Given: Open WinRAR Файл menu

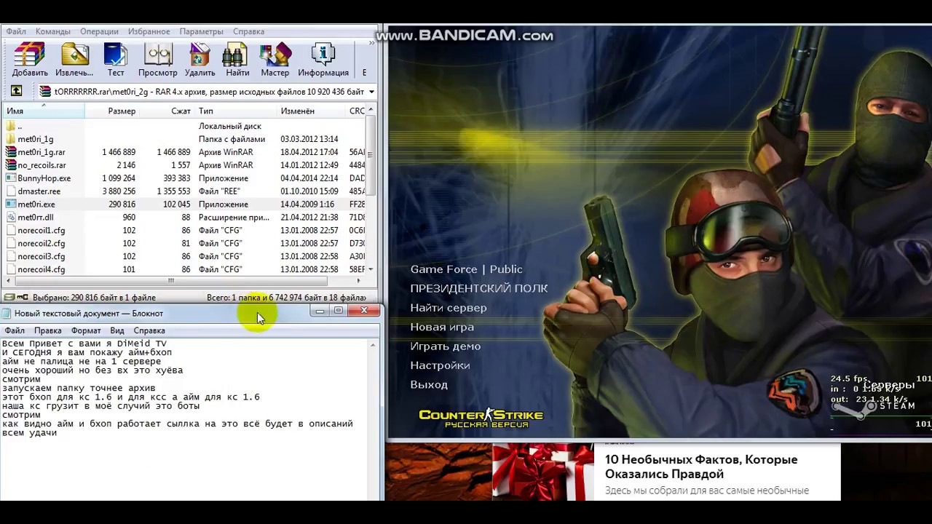Looking at the screenshot, I should pos(16,31).
